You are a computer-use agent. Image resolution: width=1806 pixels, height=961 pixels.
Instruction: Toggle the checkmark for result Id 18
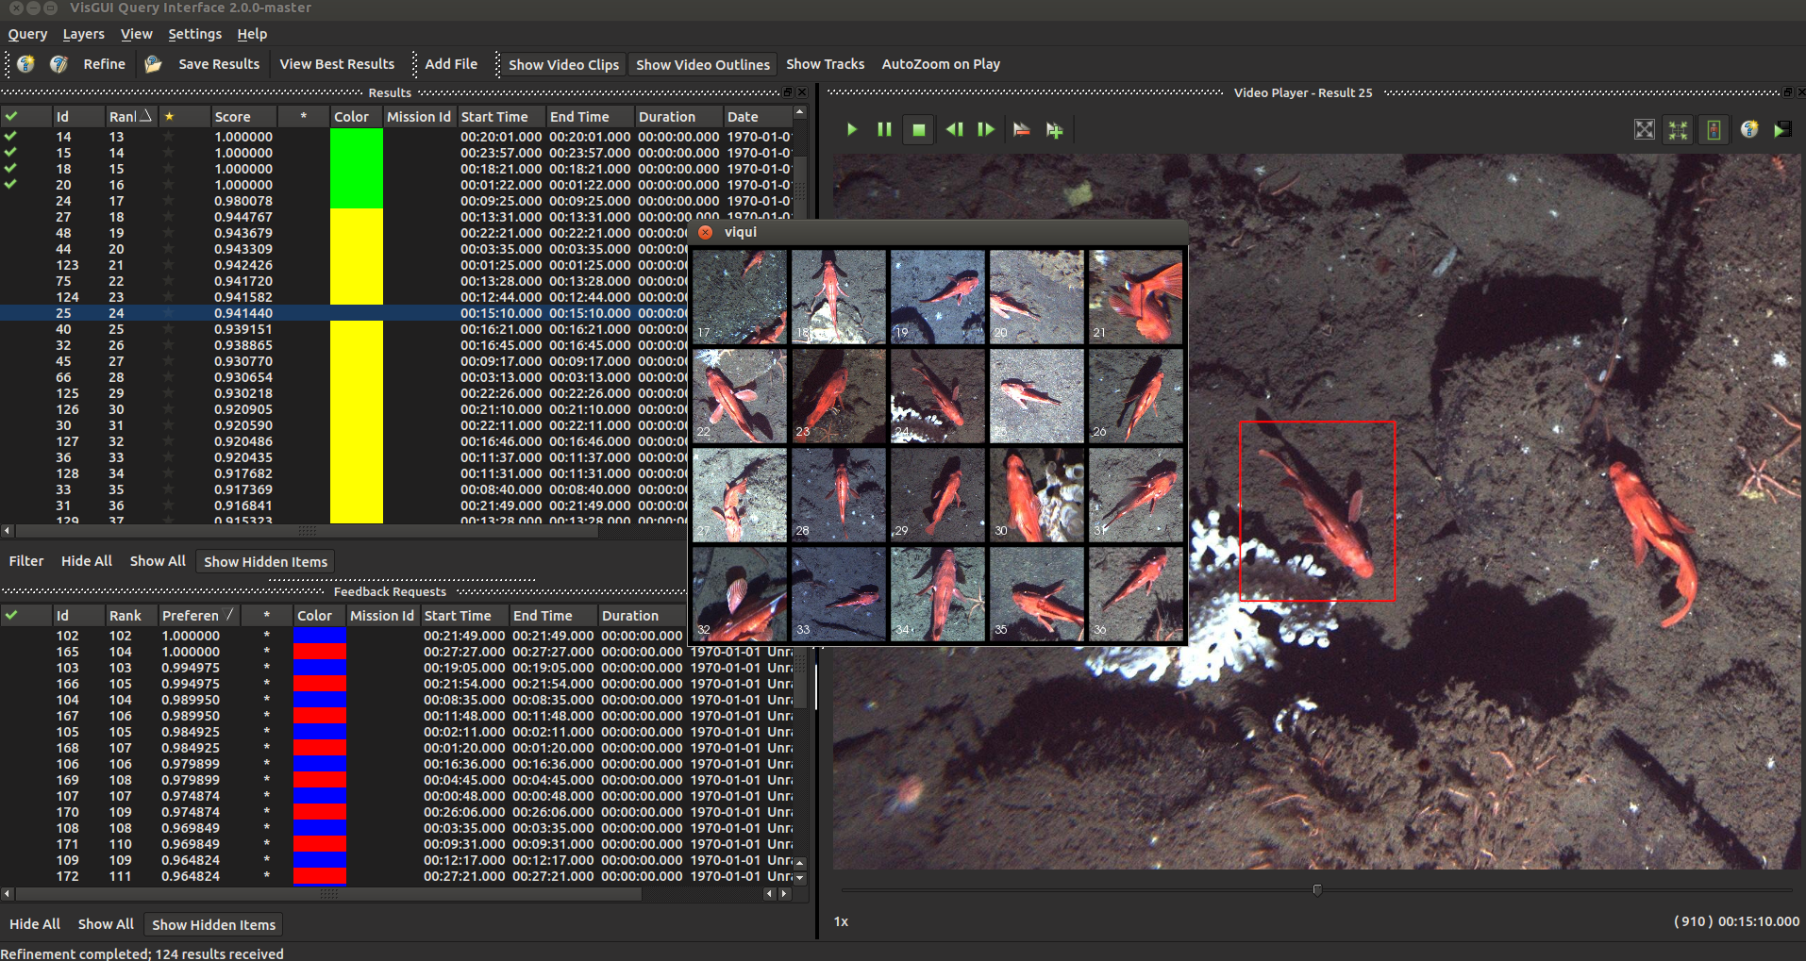point(10,169)
